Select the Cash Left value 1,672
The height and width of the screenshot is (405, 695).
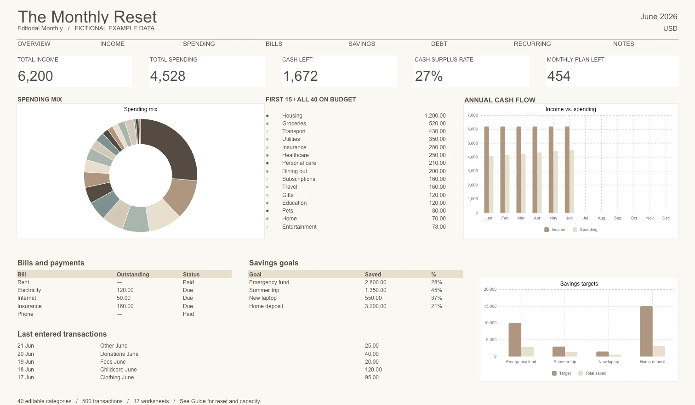[x=300, y=76]
